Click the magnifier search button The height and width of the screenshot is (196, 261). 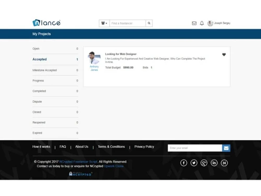tap(149, 23)
